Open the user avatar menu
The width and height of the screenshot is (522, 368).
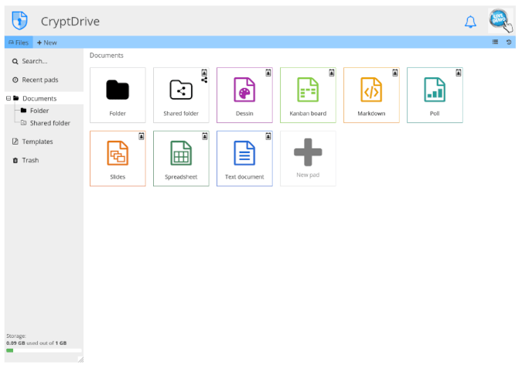[499, 20]
